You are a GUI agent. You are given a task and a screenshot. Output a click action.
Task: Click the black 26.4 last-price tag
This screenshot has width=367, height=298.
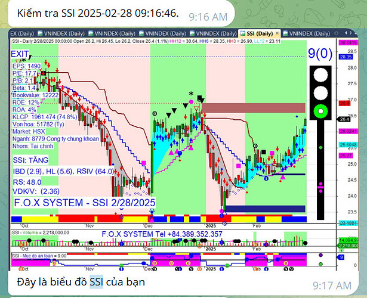pyautogui.click(x=344, y=119)
